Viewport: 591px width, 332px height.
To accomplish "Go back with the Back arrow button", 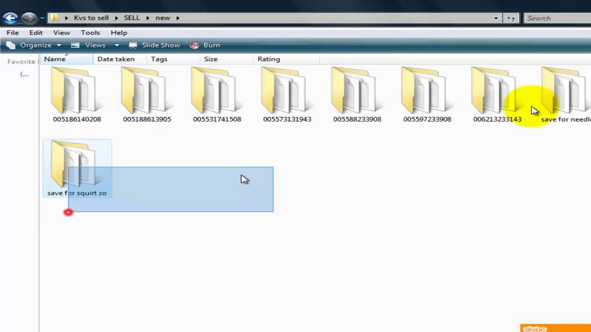I will pos(10,18).
